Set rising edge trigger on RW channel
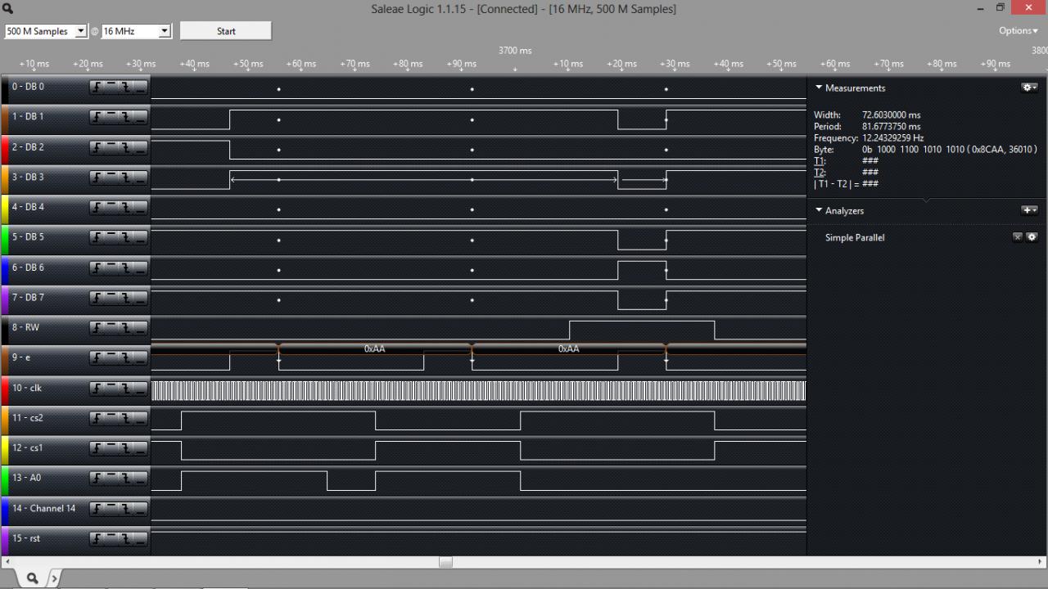This screenshot has height=589, width=1048. pyautogui.click(x=97, y=328)
